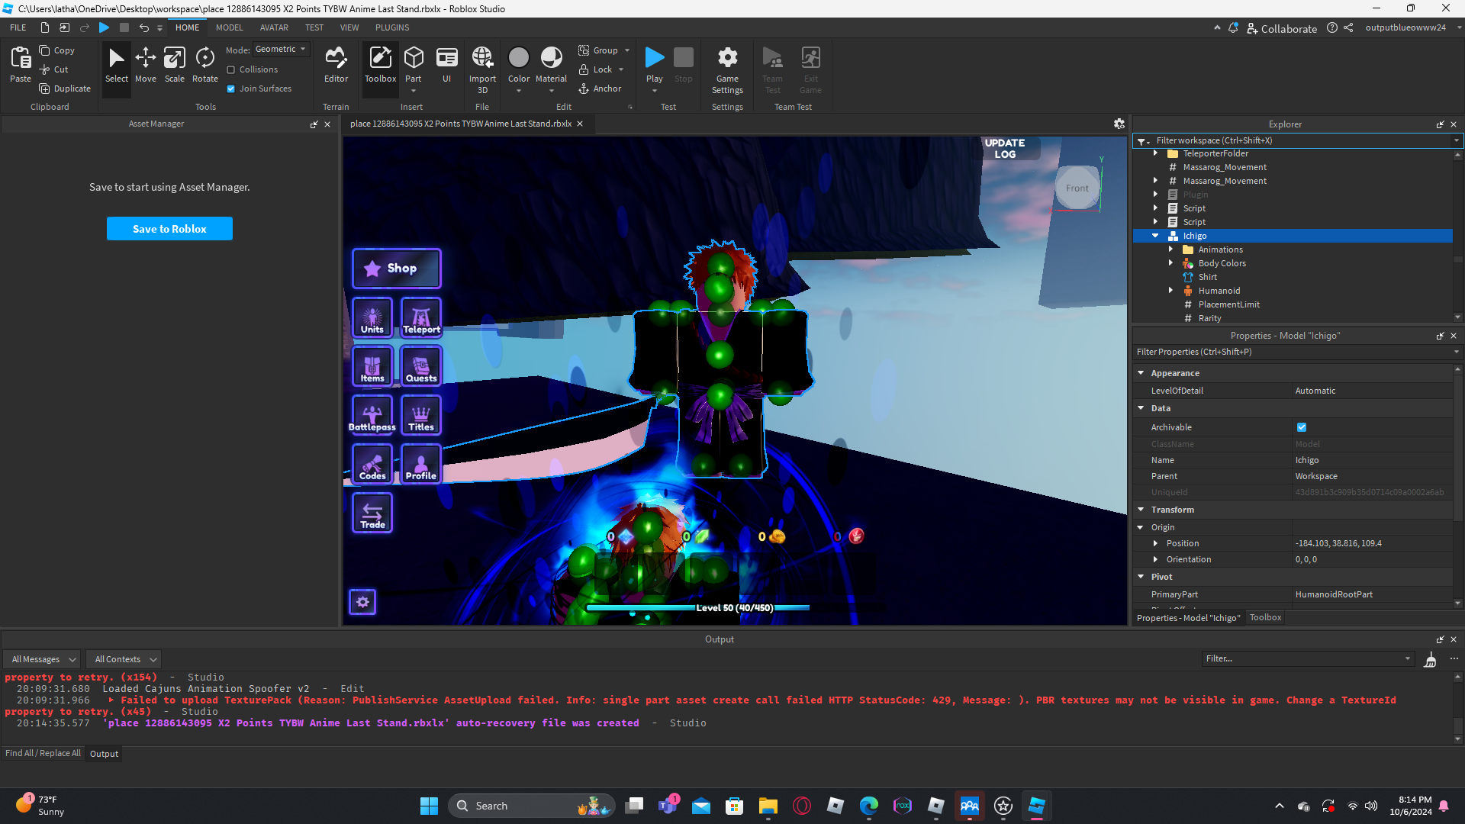
Task: Disable the Join Surfaces checkbox
Action: pyautogui.click(x=231, y=89)
